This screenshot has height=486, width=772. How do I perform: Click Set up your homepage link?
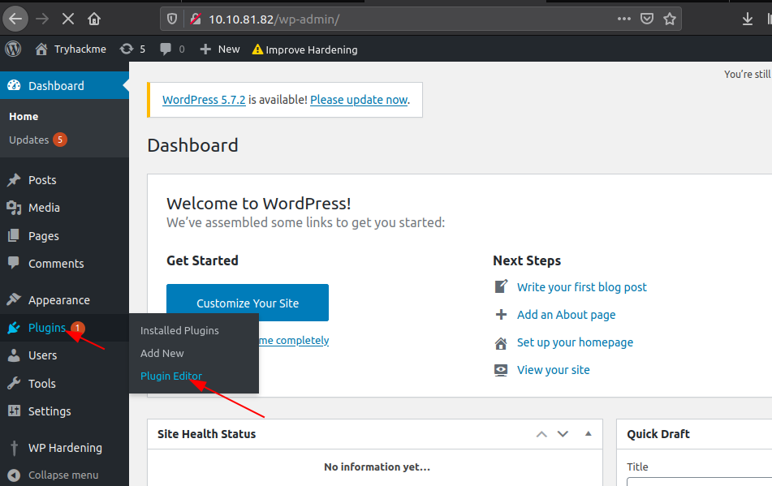pos(575,342)
